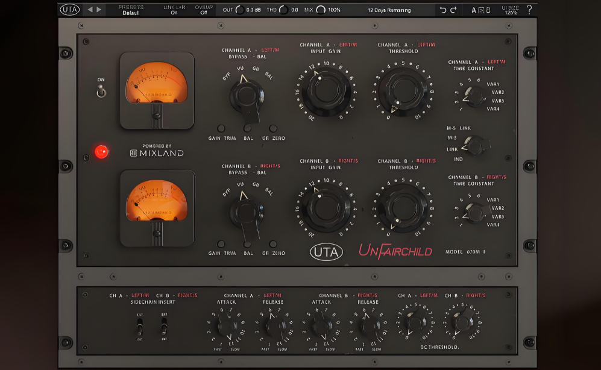Click the redo arrow icon
This screenshot has width=601, height=370.
453,10
